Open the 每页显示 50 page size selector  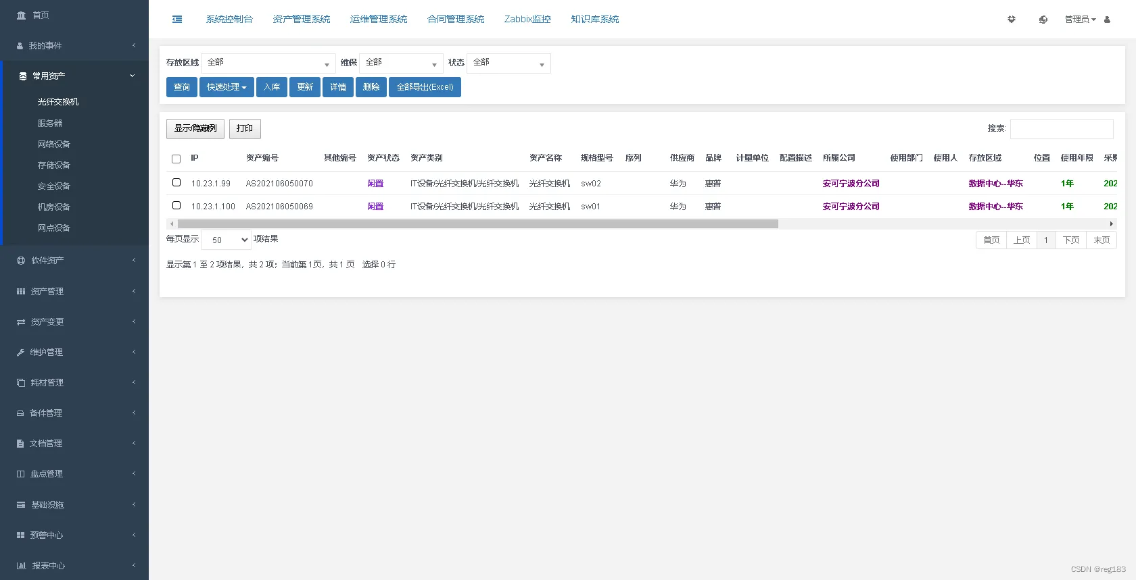[x=227, y=240]
